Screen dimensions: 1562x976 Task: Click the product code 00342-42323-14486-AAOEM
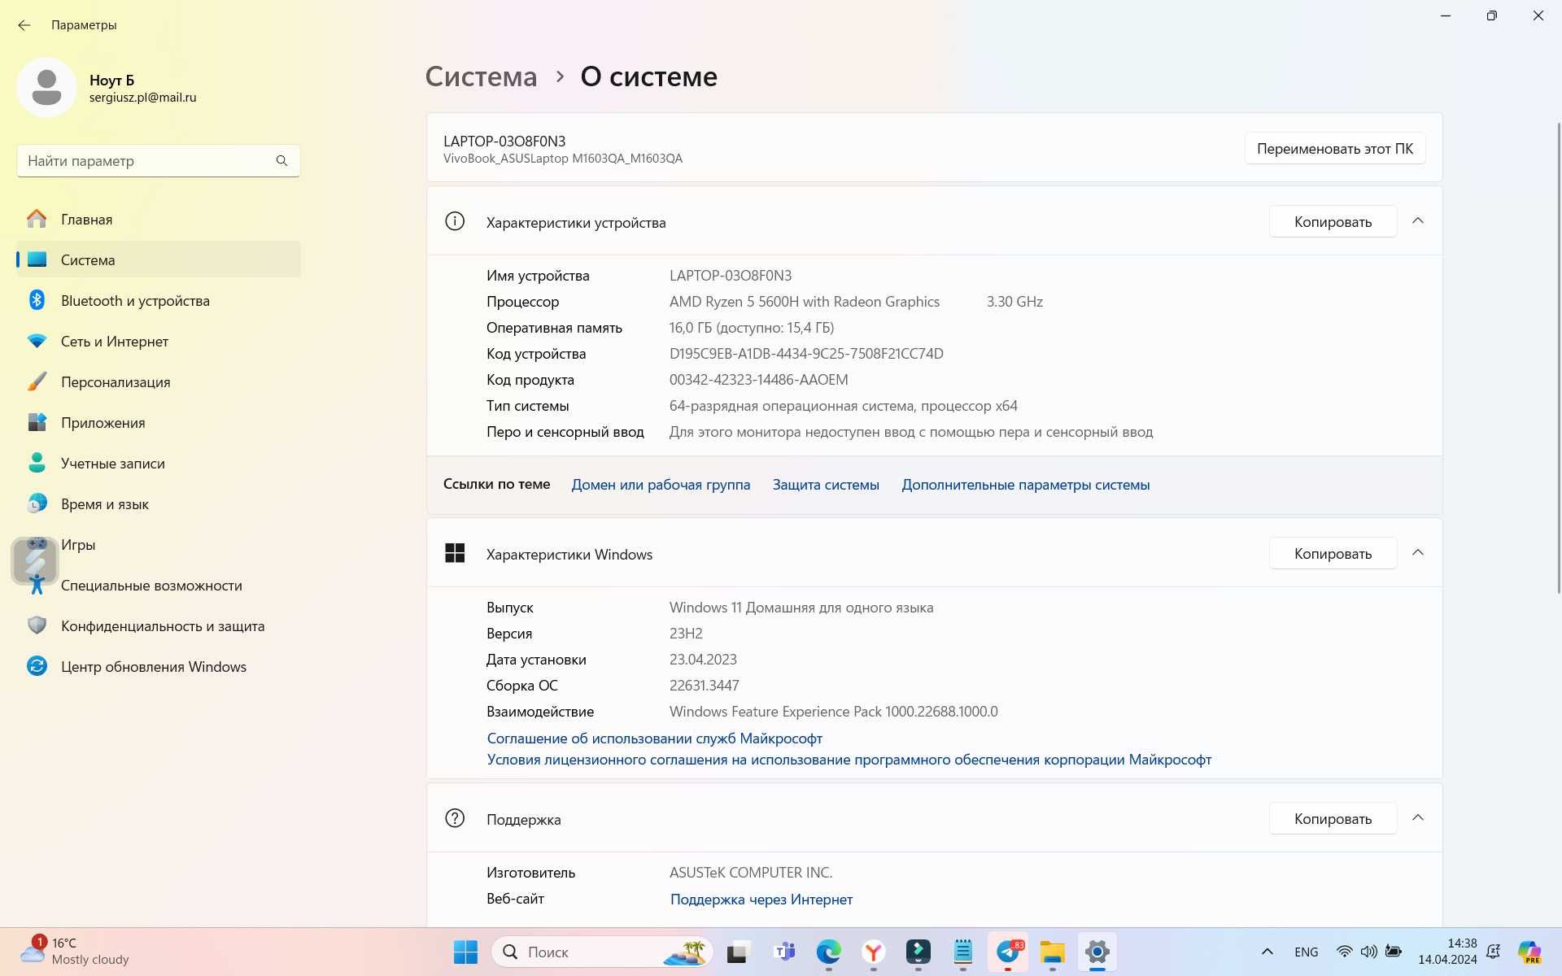[758, 380]
